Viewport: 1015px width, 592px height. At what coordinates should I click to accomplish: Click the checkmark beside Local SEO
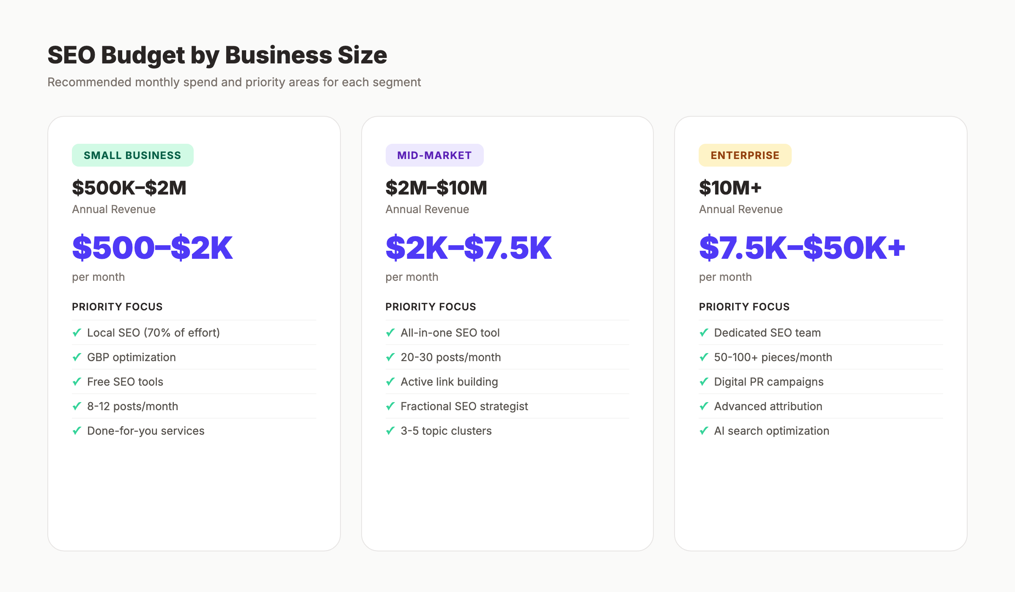point(77,333)
